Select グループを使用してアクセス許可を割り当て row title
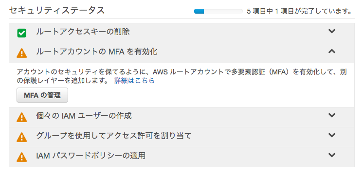 (114, 136)
